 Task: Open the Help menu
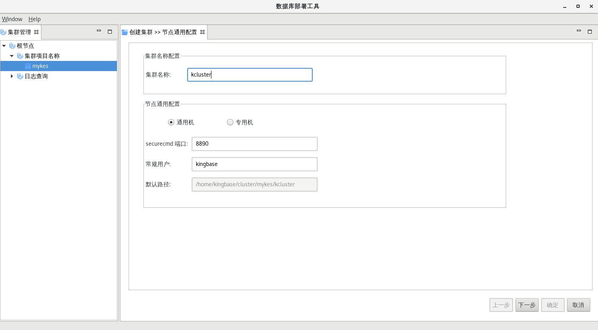34,19
